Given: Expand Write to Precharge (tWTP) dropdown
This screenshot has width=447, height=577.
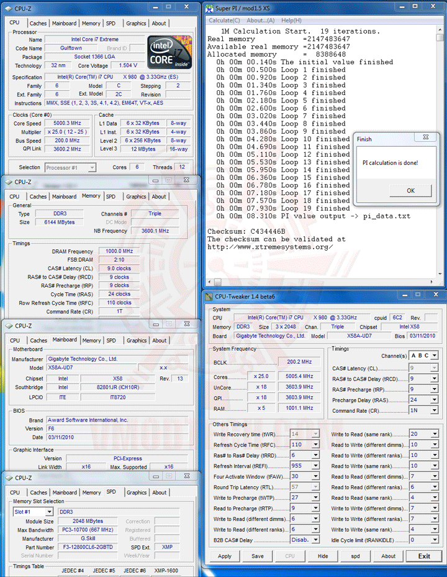Looking at the screenshot, I should click(x=315, y=497).
